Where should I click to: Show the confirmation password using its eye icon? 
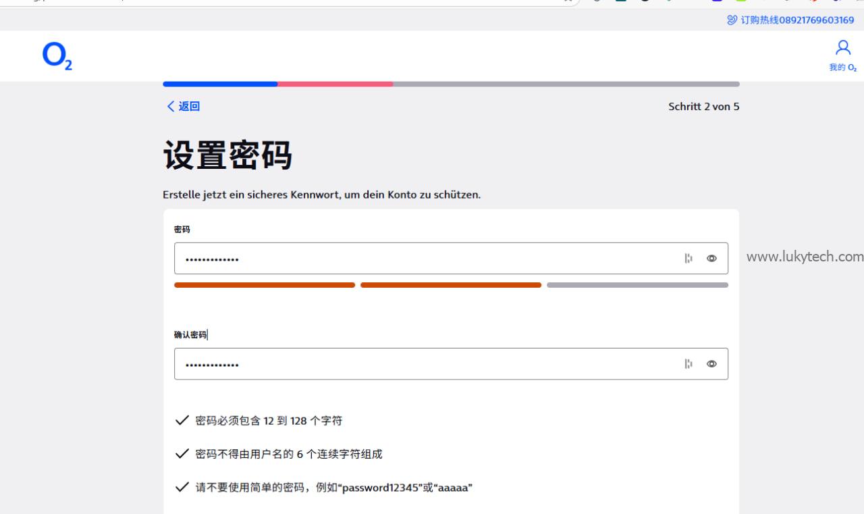(711, 363)
